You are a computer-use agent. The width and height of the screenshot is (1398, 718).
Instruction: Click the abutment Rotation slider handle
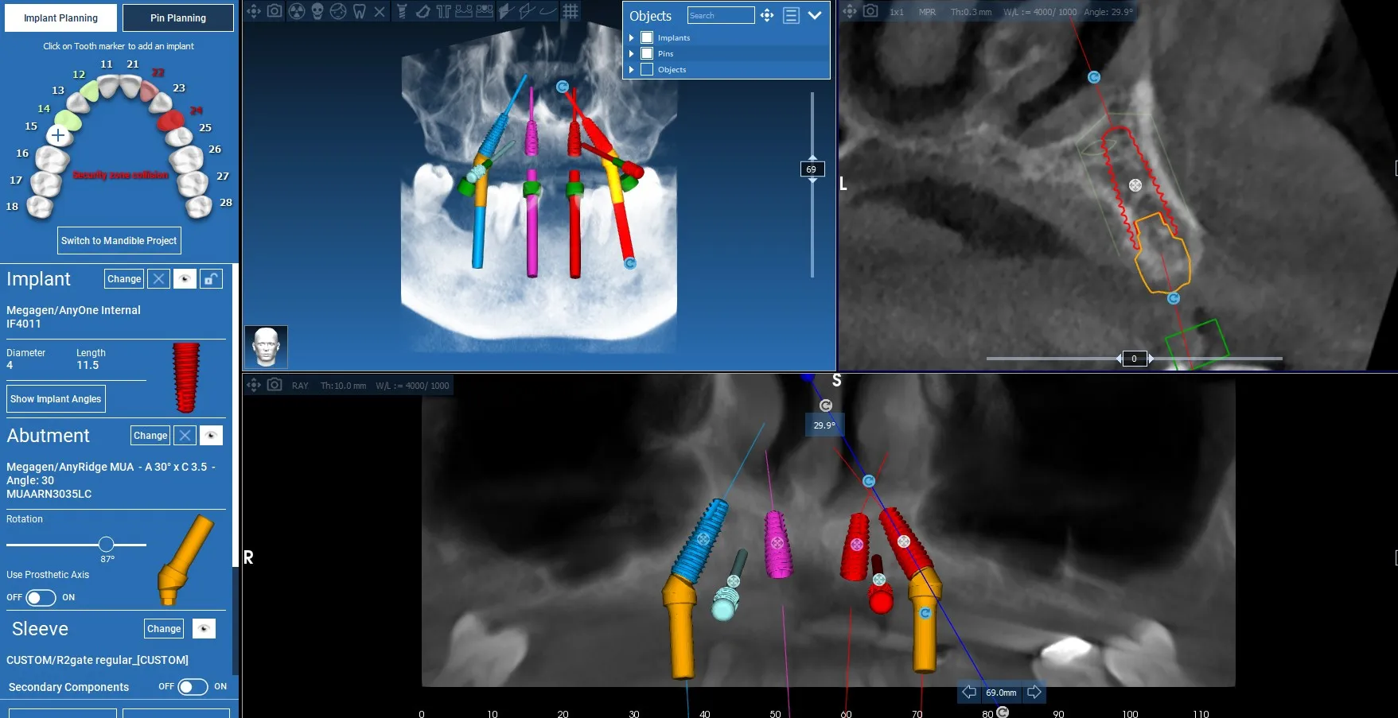point(107,545)
